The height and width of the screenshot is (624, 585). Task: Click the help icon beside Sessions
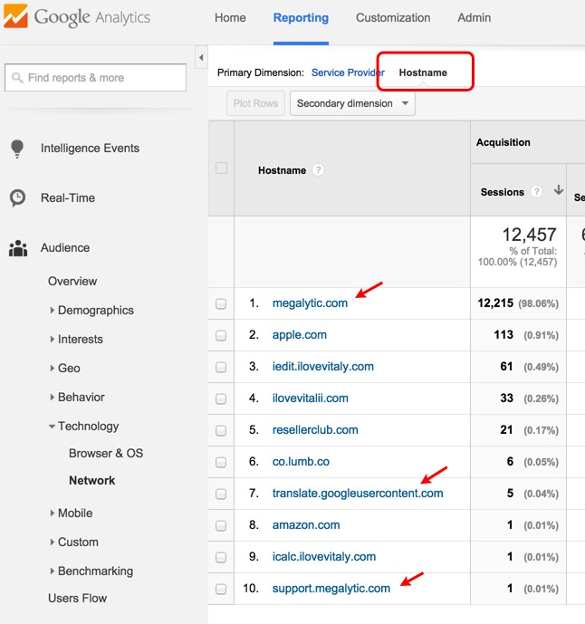(x=537, y=192)
